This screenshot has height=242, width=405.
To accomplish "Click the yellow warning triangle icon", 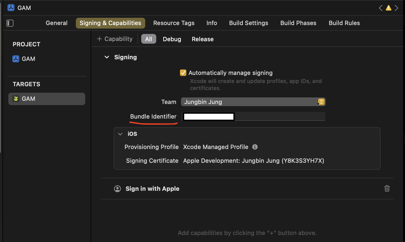I will pos(389,8).
